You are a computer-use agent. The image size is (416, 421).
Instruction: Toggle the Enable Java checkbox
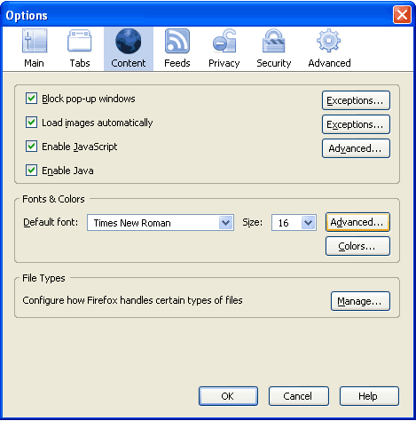click(x=31, y=171)
